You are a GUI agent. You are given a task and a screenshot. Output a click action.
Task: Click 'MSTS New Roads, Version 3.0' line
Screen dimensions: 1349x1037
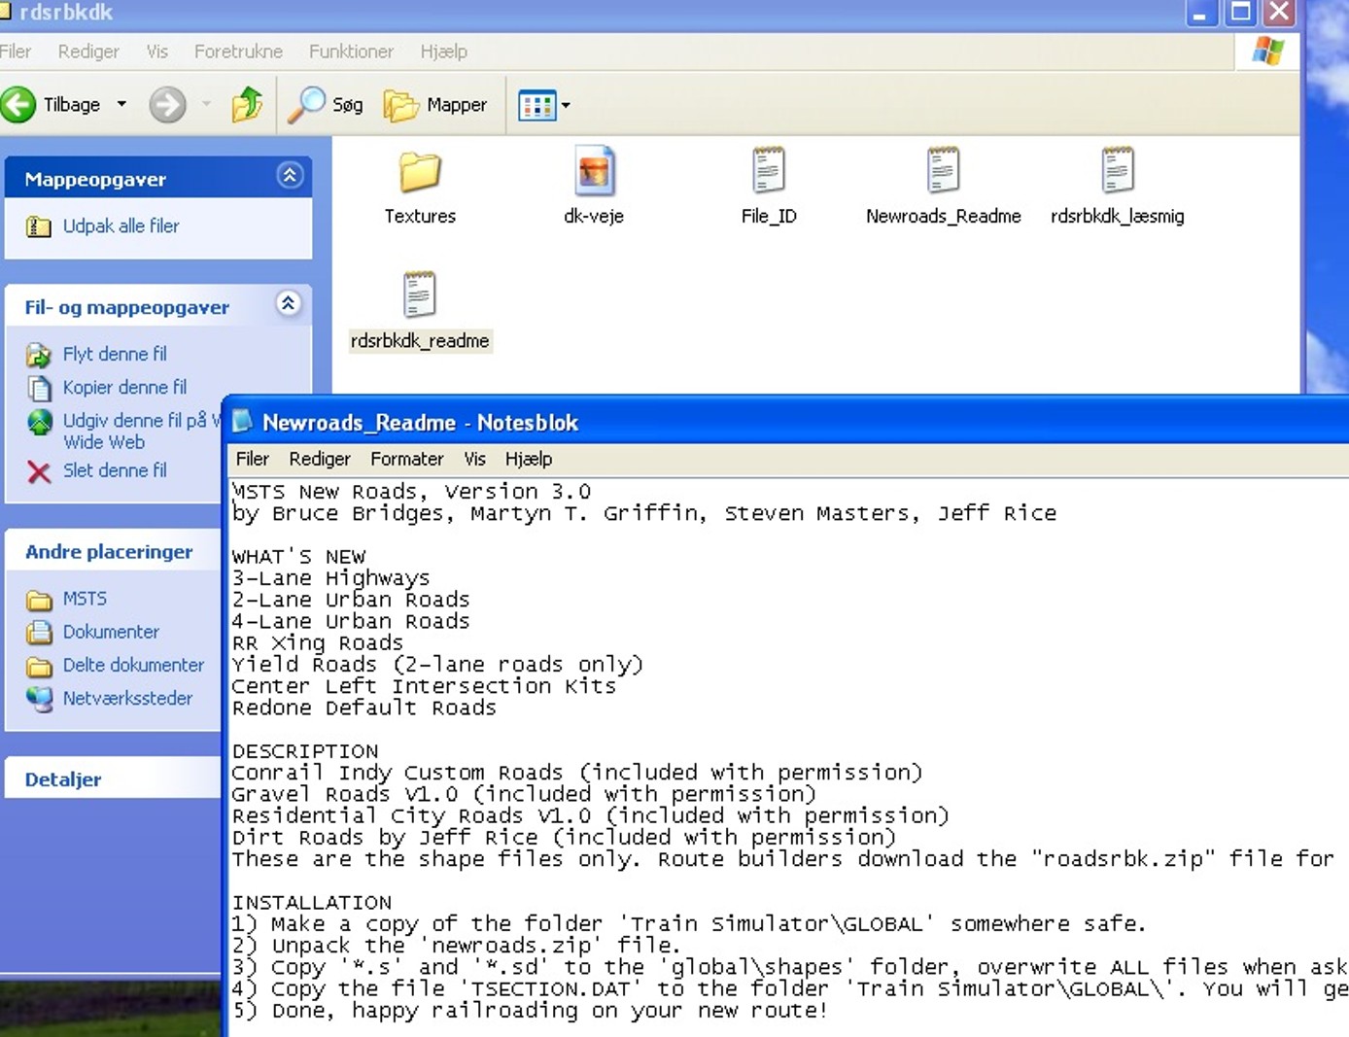click(x=411, y=492)
